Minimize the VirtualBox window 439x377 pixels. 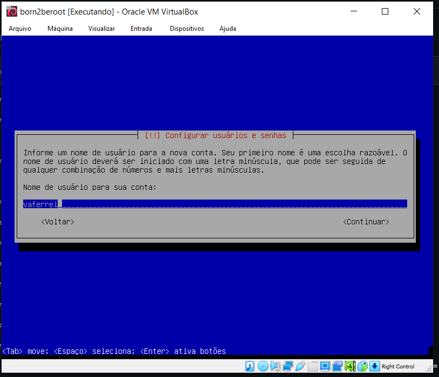354,11
